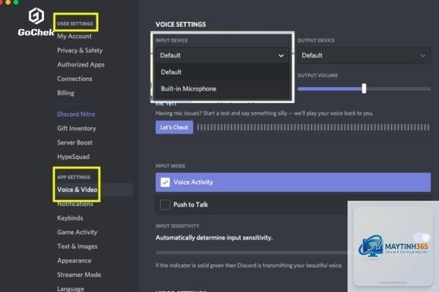Click the Output Volume slider handle
Image resolution: width=439 pixels, height=292 pixels.
click(x=364, y=88)
